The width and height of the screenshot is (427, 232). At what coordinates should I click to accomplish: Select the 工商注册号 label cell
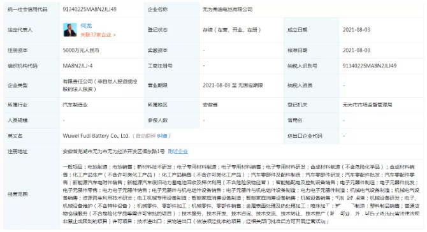point(171,66)
